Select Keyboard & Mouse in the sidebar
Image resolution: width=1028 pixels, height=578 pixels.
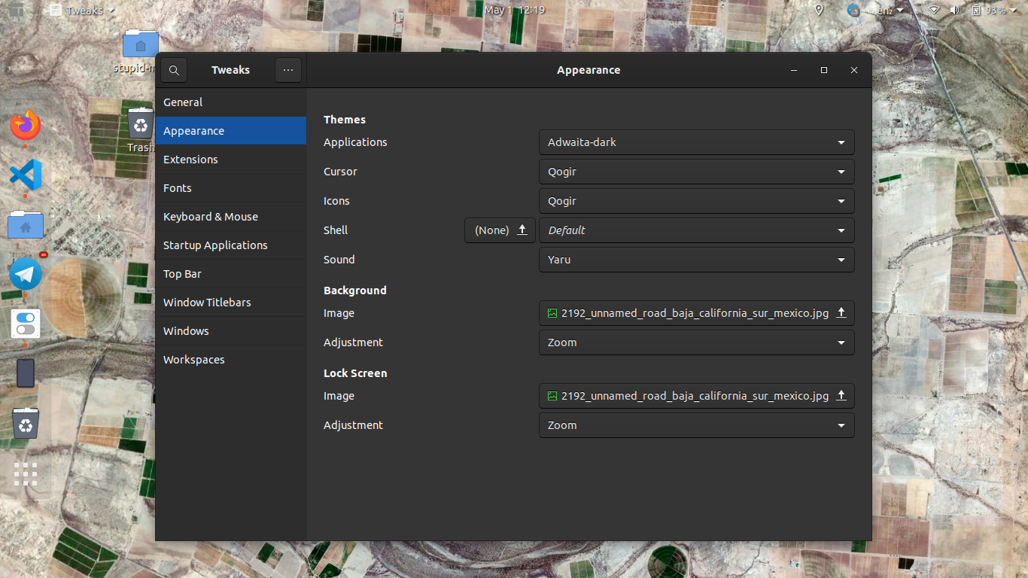pyautogui.click(x=211, y=217)
